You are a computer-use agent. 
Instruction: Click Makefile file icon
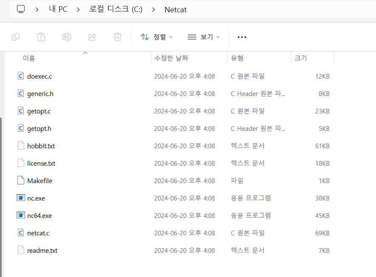click(x=21, y=181)
